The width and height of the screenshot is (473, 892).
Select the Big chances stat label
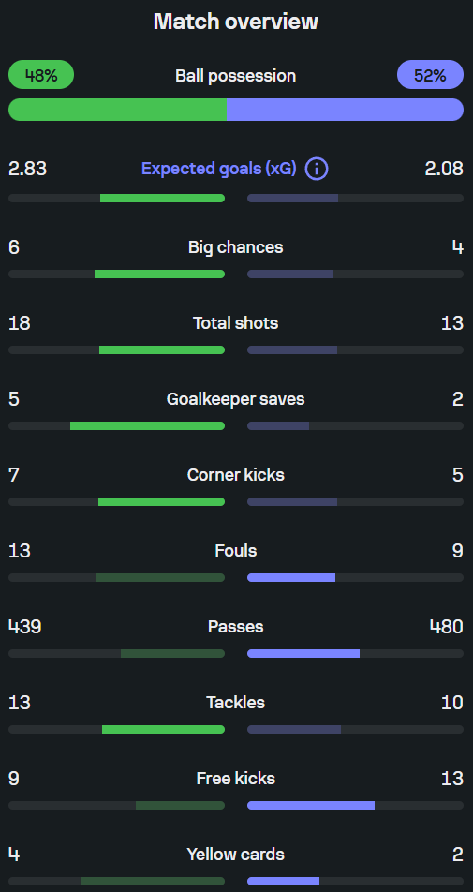click(x=235, y=247)
